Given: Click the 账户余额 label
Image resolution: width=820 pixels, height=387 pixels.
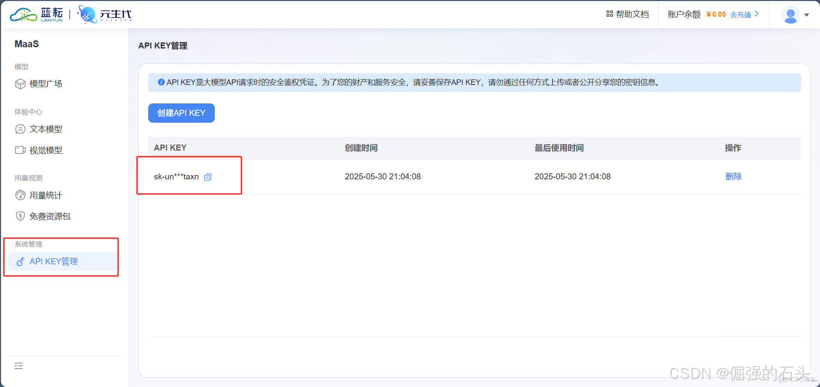Looking at the screenshot, I should (684, 14).
